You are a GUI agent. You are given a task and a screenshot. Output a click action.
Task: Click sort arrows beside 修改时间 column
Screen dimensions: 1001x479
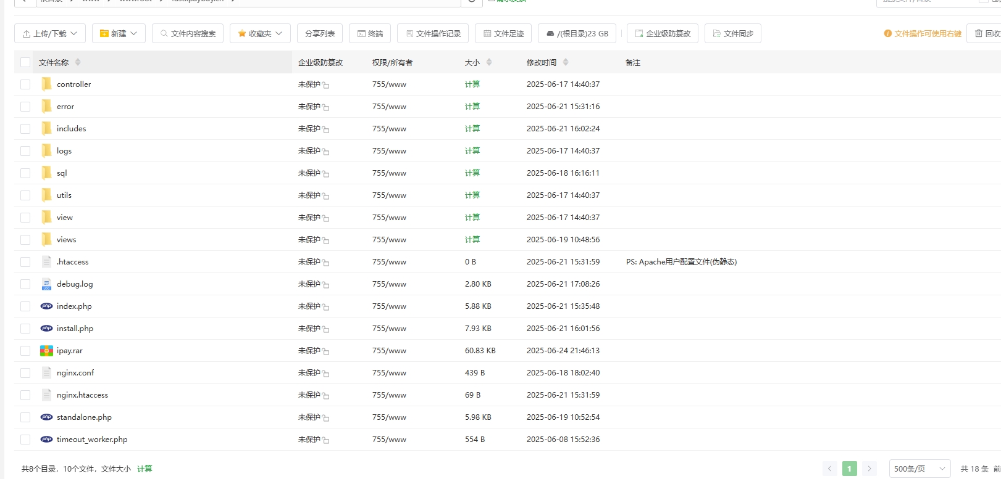coord(566,62)
